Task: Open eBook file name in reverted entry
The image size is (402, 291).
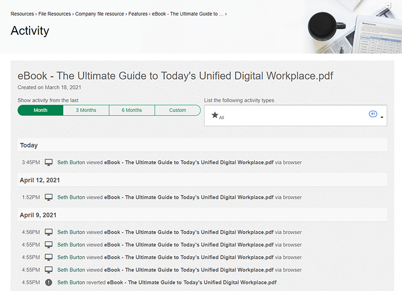Action: [x=192, y=282]
